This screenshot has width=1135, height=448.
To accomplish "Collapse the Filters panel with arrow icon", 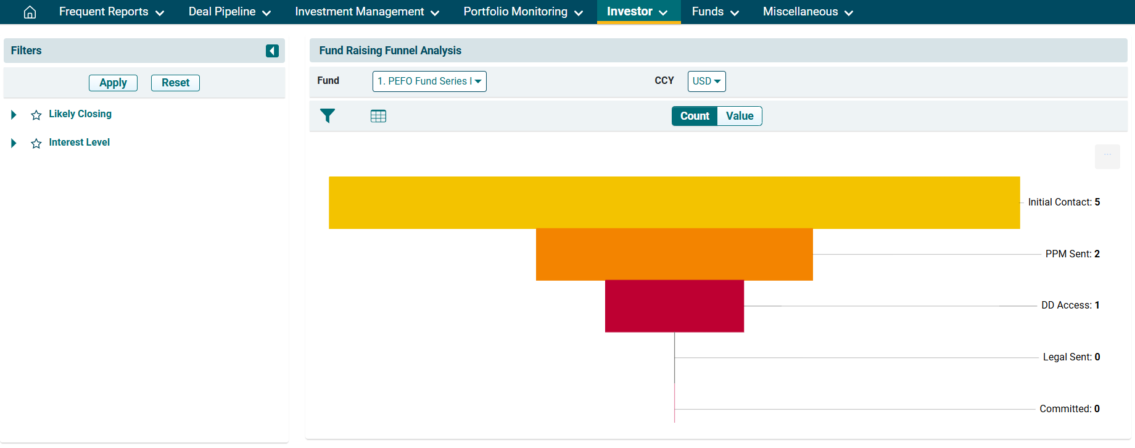I will tap(272, 51).
